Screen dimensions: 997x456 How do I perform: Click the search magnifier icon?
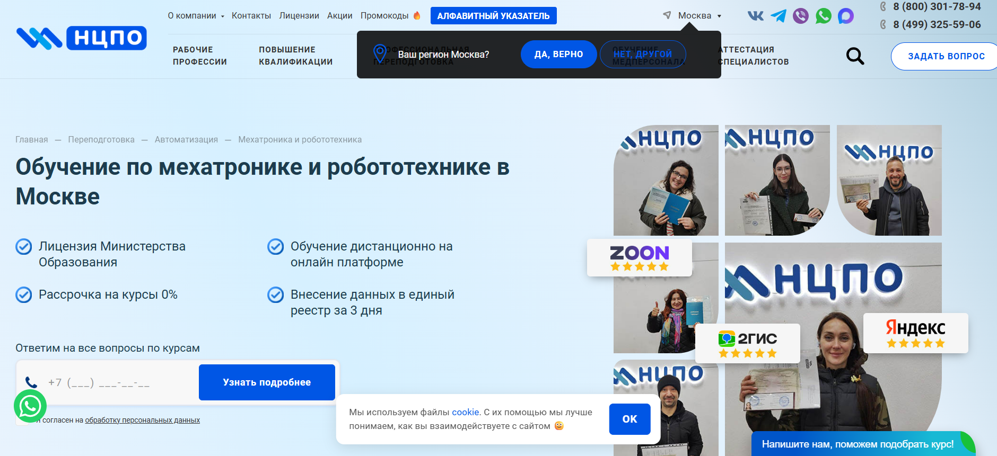(855, 56)
